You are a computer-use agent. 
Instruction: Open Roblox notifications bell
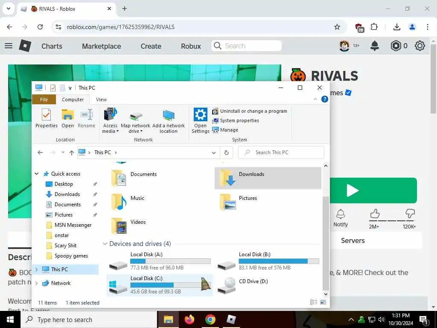(x=375, y=46)
